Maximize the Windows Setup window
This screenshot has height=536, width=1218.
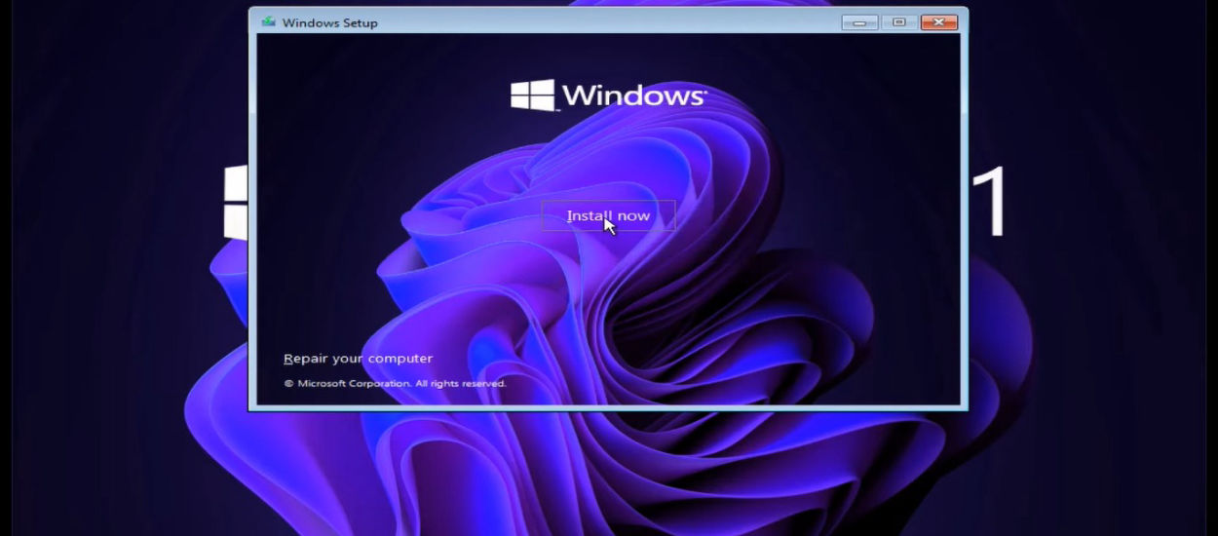tap(898, 22)
